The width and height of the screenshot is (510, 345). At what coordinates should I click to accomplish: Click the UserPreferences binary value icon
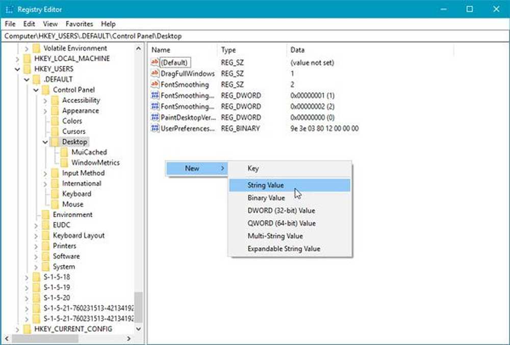click(156, 129)
